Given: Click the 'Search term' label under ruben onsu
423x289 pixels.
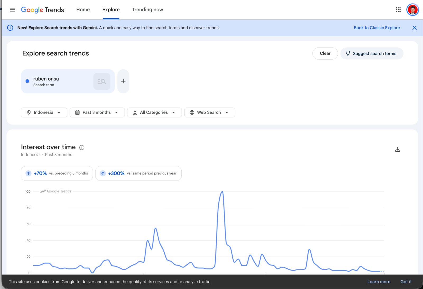Looking at the screenshot, I should (44, 85).
